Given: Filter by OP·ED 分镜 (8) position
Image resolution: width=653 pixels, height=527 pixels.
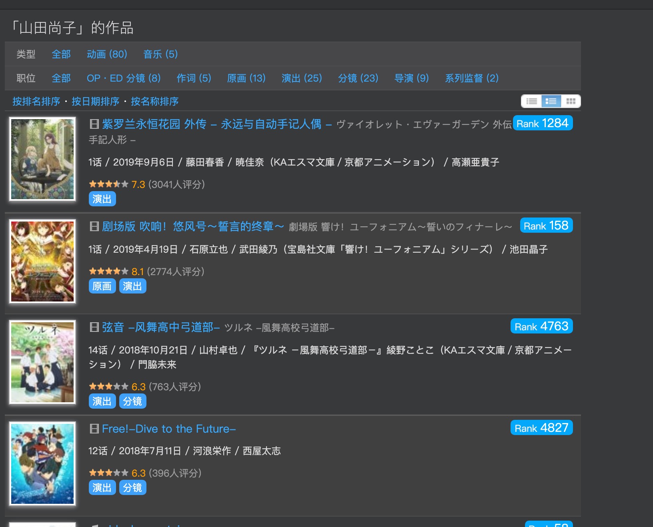Looking at the screenshot, I should coord(124,78).
